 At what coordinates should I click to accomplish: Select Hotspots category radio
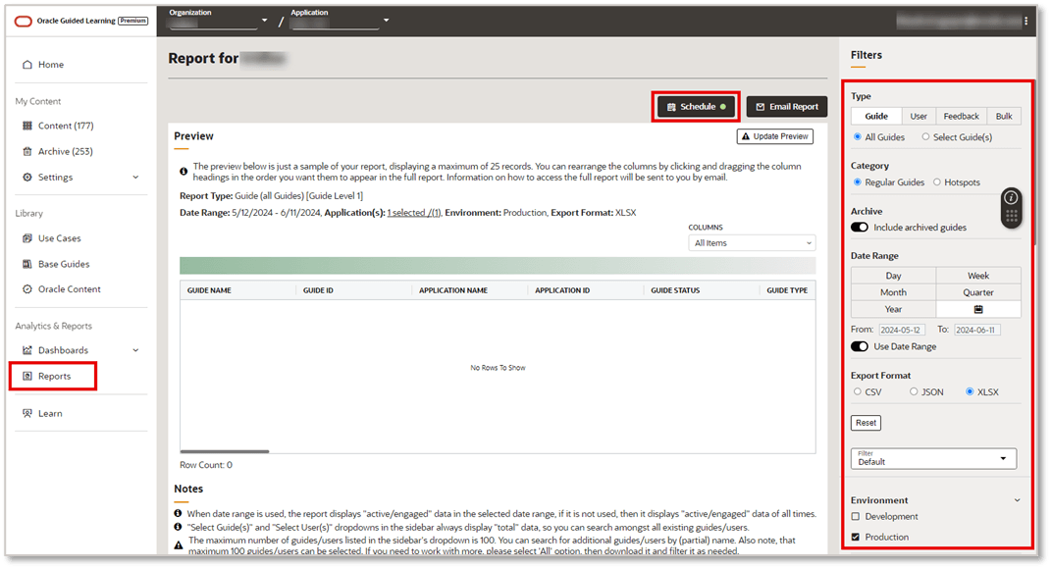coord(937,182)
